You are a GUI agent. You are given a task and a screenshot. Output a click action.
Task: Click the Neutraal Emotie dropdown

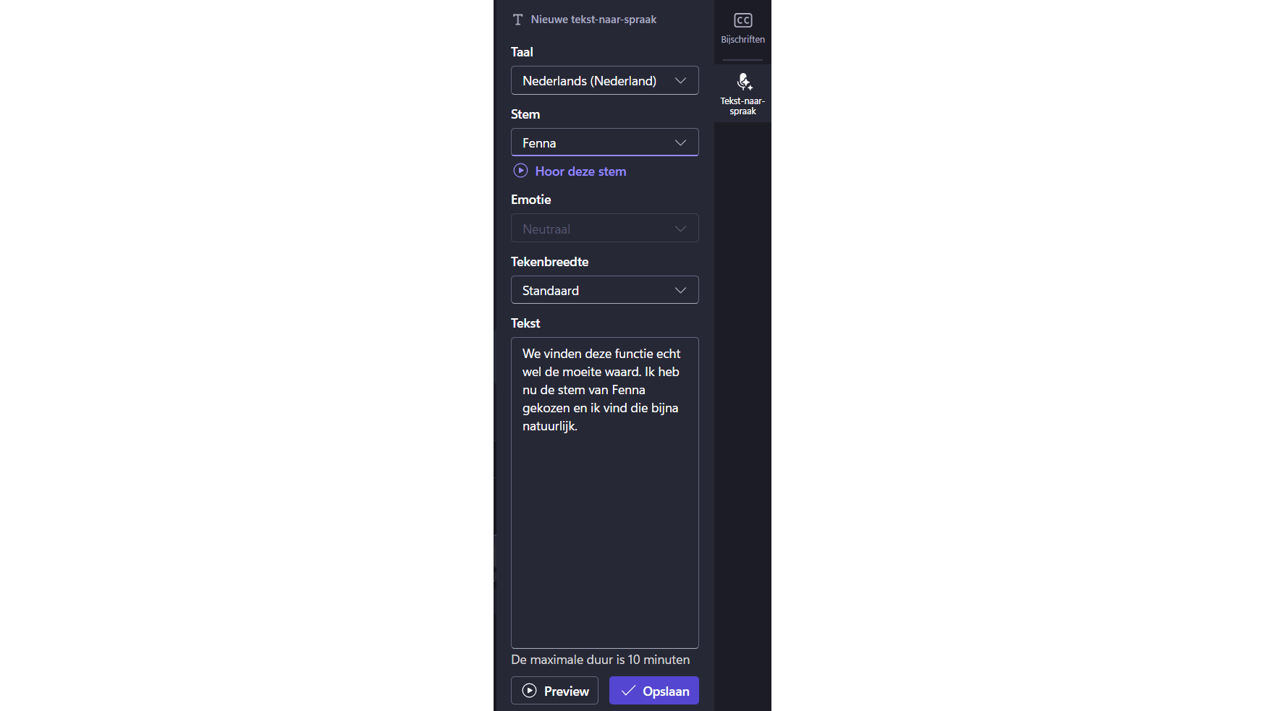click(604, 229)
